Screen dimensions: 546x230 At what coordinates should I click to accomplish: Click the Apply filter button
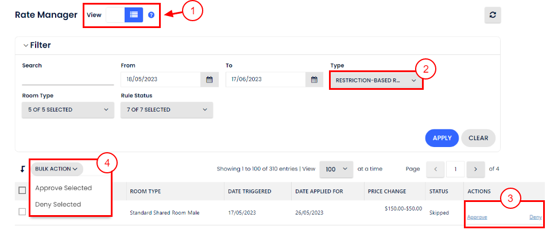(x=442, y=138)
